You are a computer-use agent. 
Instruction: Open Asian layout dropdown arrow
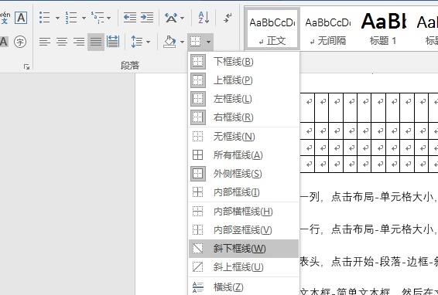tap(183, 18)
